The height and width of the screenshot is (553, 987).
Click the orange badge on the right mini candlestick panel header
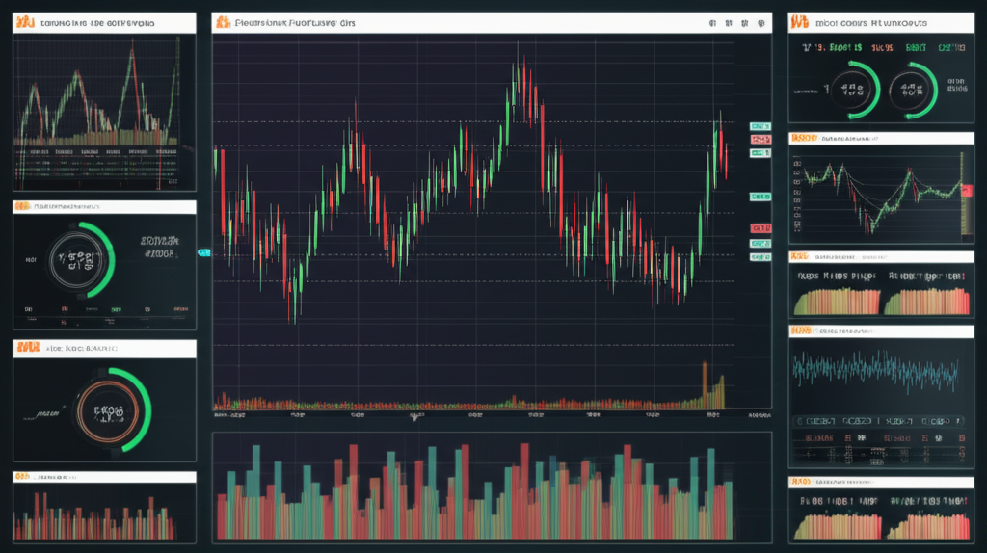(x=799, y=139)
